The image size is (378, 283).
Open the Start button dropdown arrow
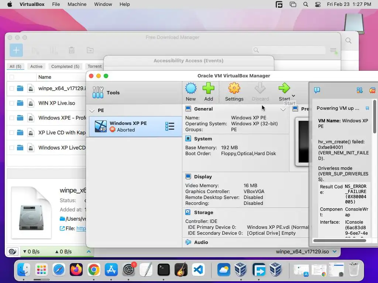pos(293,95)
